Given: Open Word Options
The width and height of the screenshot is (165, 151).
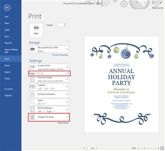Looking at the screenshot, I should 8,96.
